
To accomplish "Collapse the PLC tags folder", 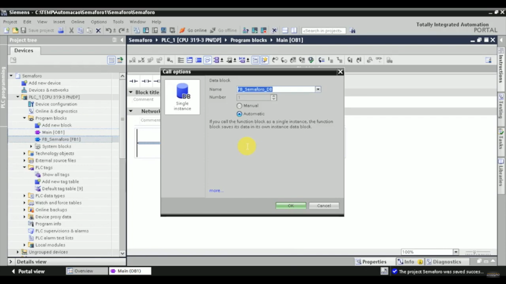I will (x=25, y=168).
